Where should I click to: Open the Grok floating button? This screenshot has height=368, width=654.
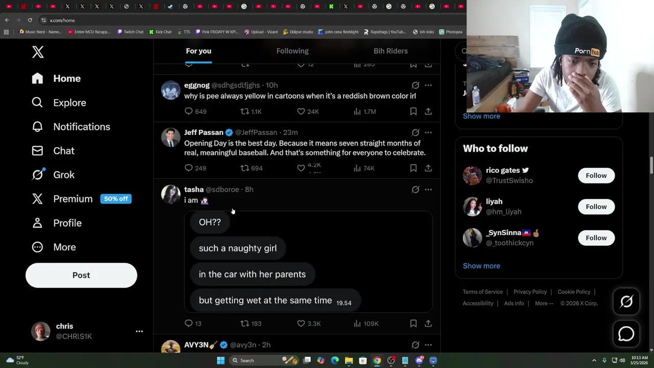[626, 302]
